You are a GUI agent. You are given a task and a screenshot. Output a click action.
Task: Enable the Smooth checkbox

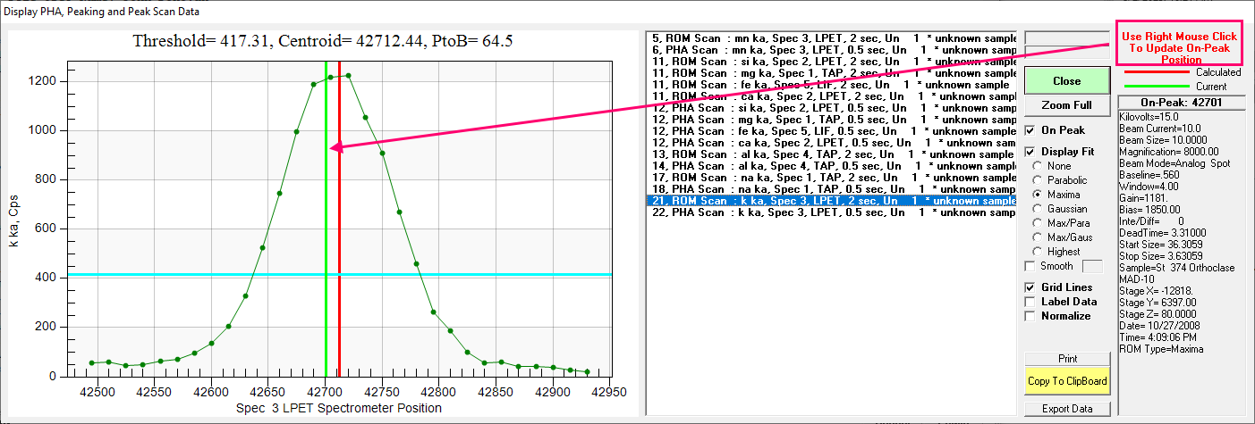[x=1030, y=266]
